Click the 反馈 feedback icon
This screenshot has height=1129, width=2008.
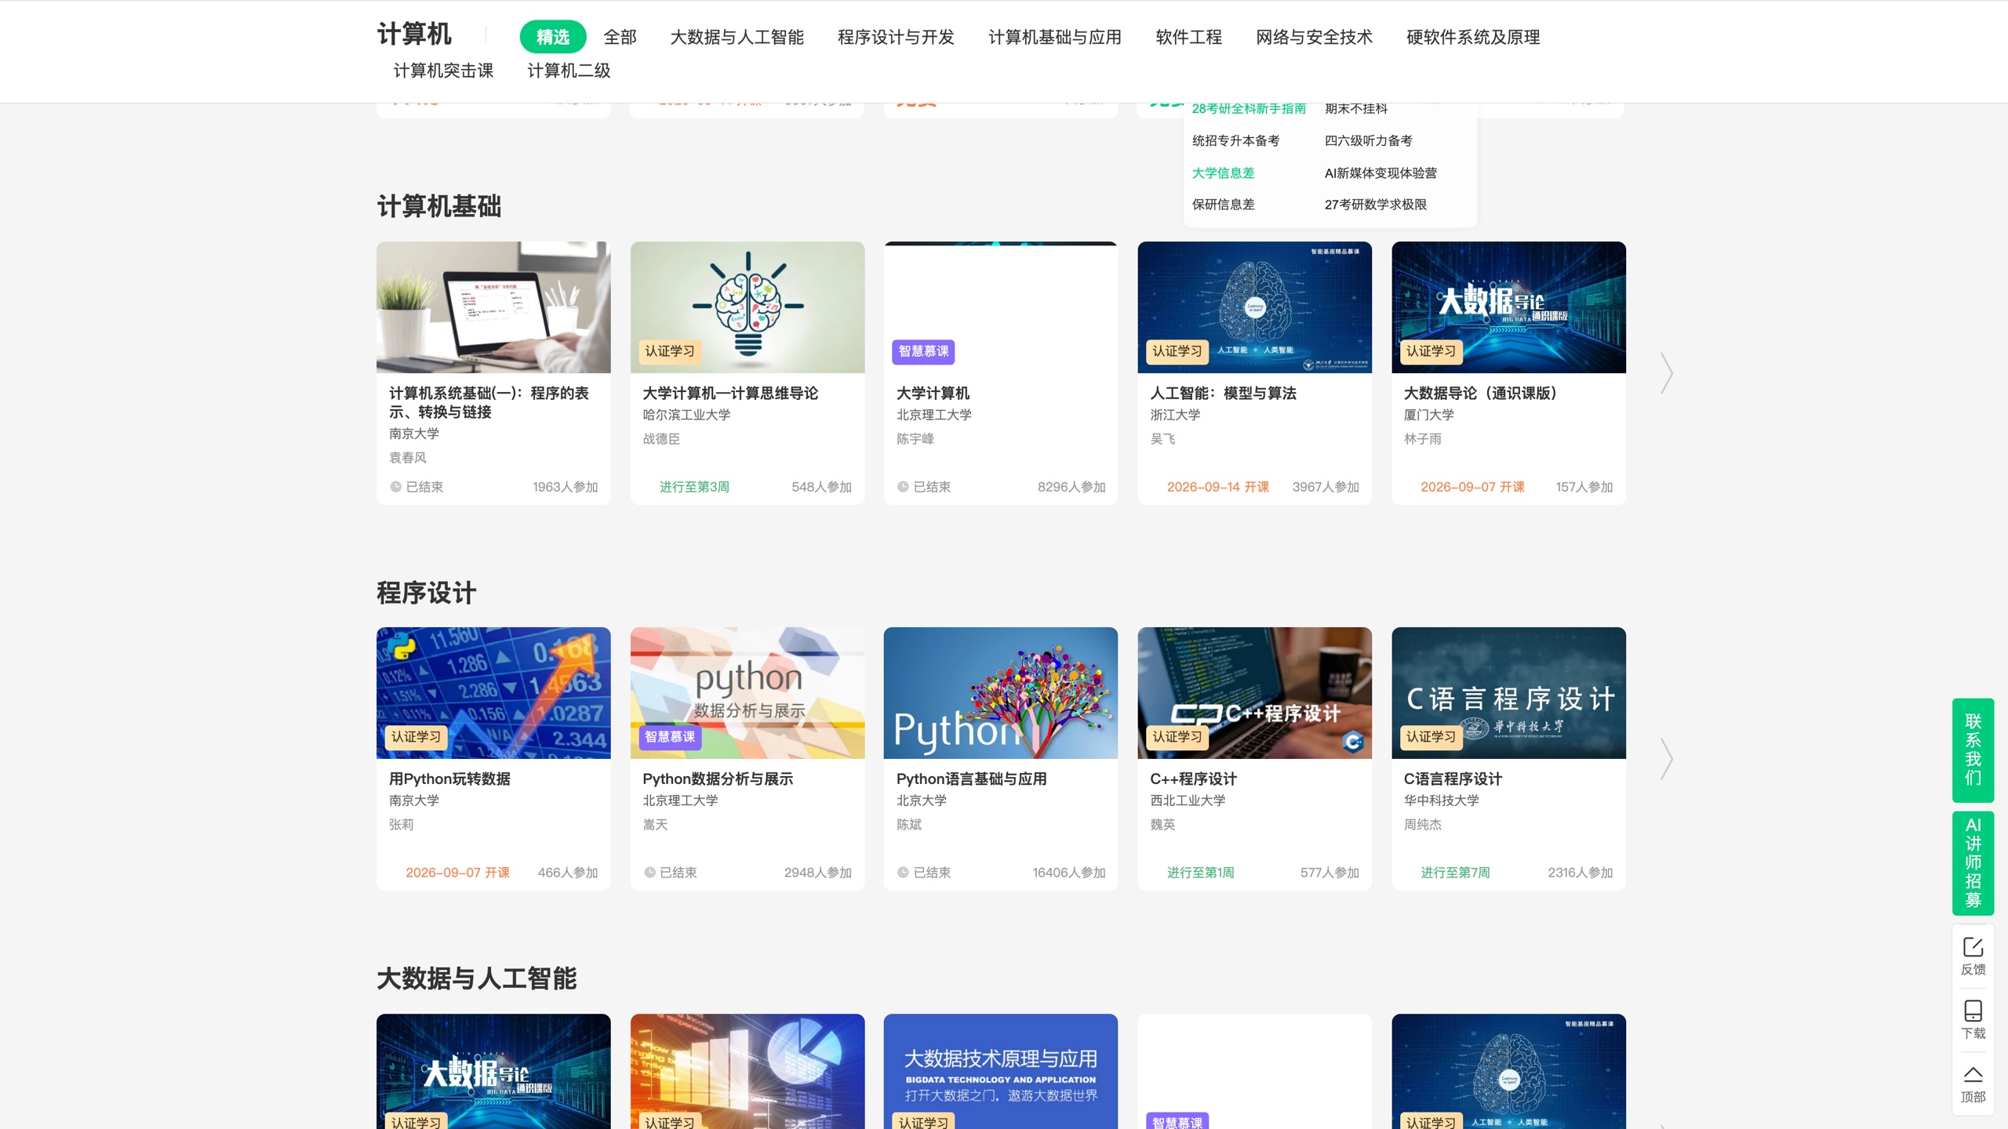point(1973,956)
